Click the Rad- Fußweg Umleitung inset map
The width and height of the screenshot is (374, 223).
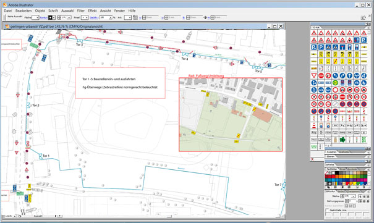click(x=231, y=114)
